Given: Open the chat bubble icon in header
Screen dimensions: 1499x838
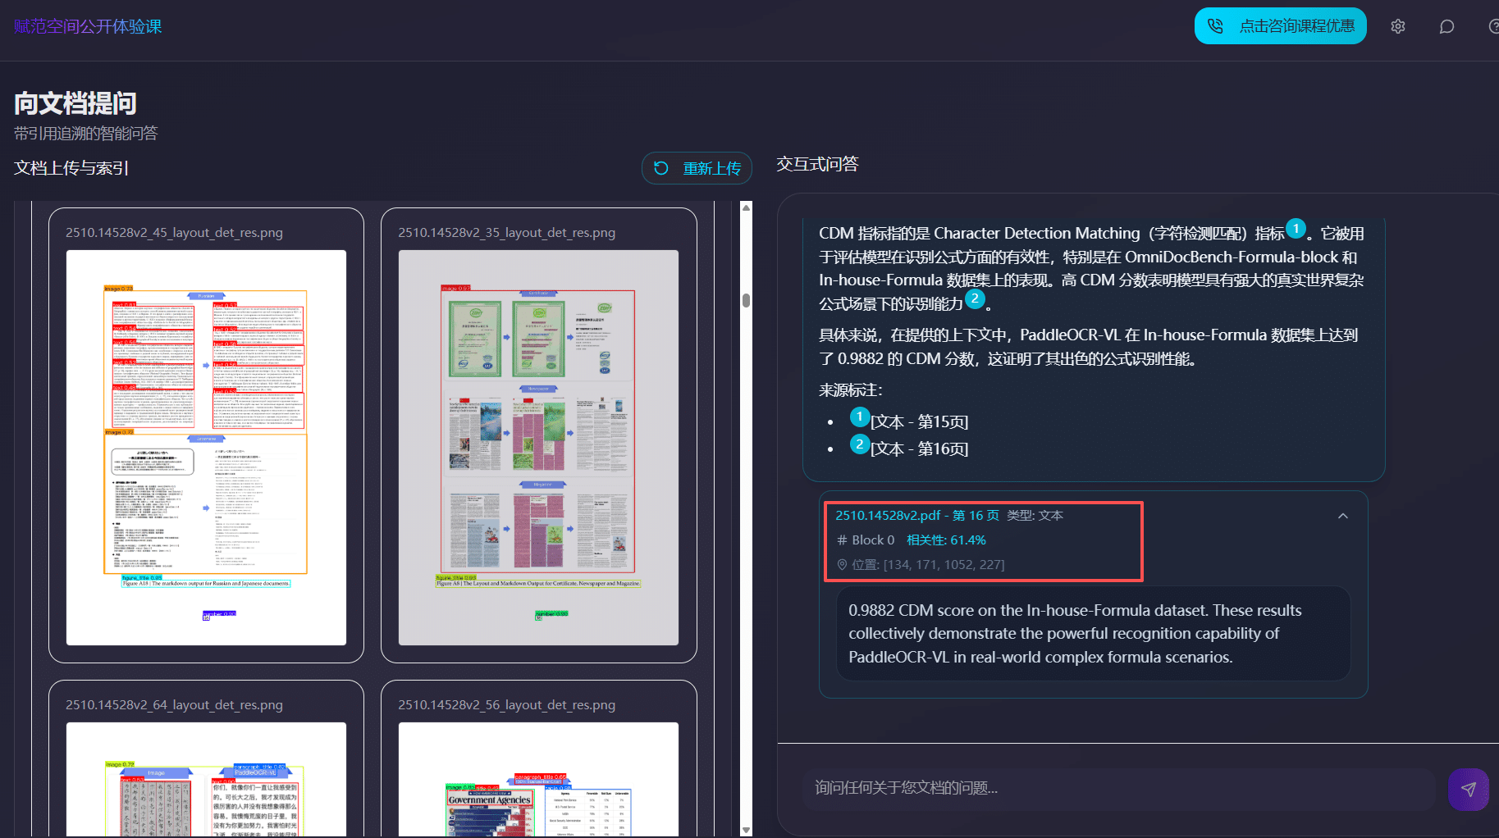Looking at the screenshot, I should point(1446,26).
